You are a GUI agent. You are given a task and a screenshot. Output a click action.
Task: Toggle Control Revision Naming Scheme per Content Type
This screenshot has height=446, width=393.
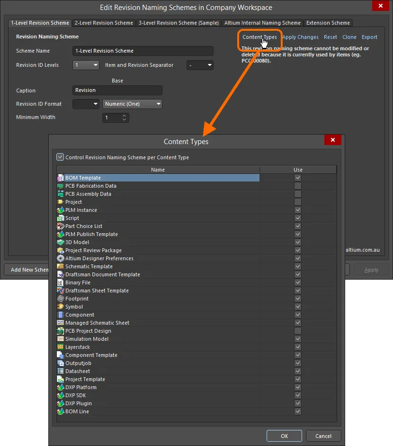[60, 157]
